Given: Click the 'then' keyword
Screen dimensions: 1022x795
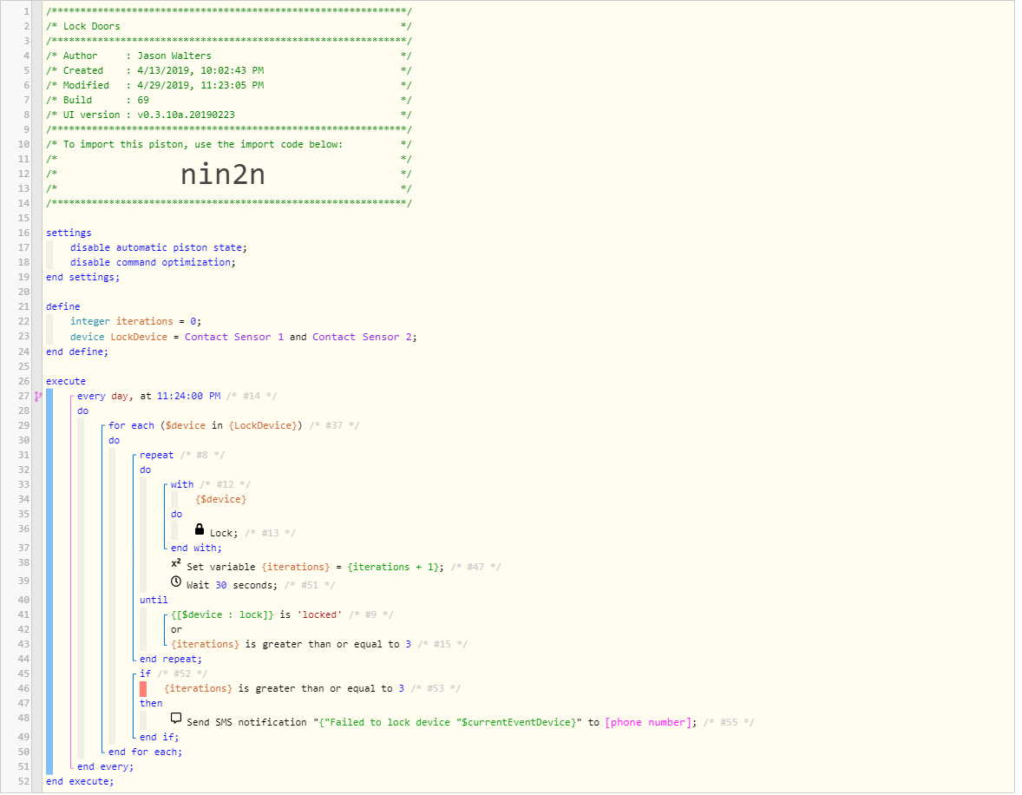Looking at the screenshot, I should pyautogui.click(x=151, y=704).
